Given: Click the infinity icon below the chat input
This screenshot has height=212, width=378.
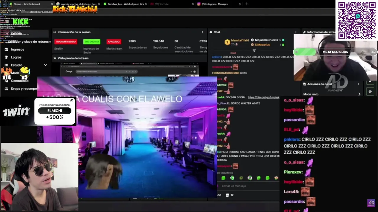Looking at the screenshot, I should [x=219, y=195].
